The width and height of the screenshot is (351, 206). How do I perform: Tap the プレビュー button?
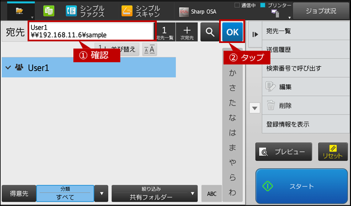pyautogui.click(x=284, y=151)
